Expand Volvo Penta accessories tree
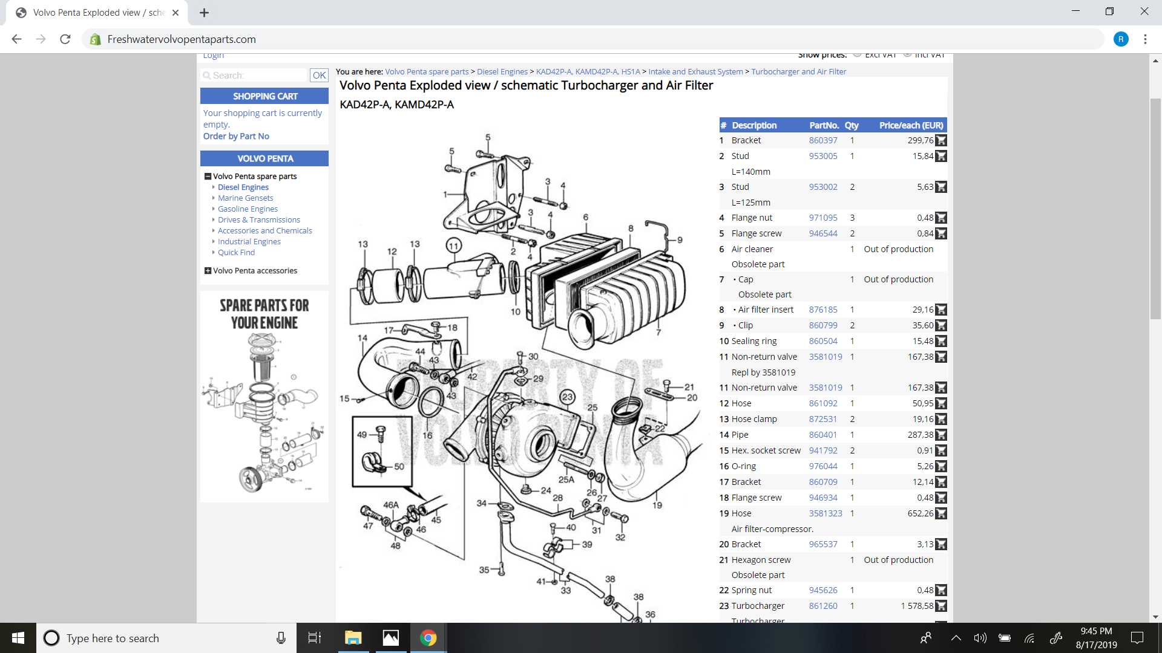 [208, 271]
